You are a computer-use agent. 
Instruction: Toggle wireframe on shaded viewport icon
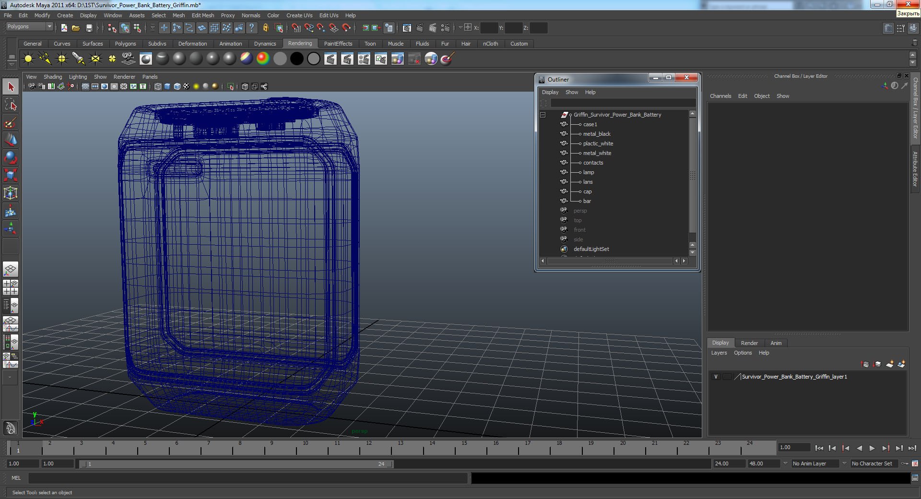[x=177, y=86]
